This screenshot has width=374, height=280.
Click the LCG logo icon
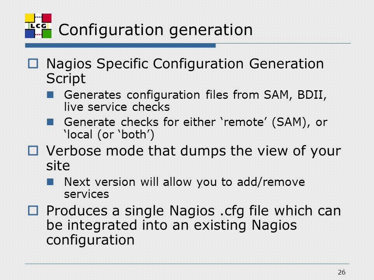(x=38, y=26)
